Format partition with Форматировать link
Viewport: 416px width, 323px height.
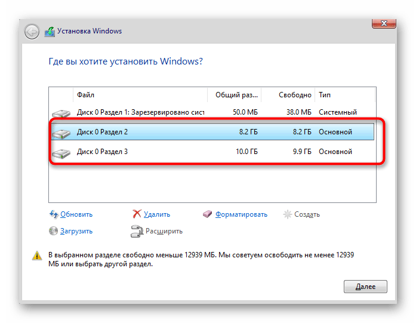pyautogui.click(x=241, y=214)
